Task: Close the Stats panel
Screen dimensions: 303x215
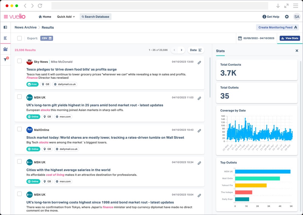Action: 297,51
